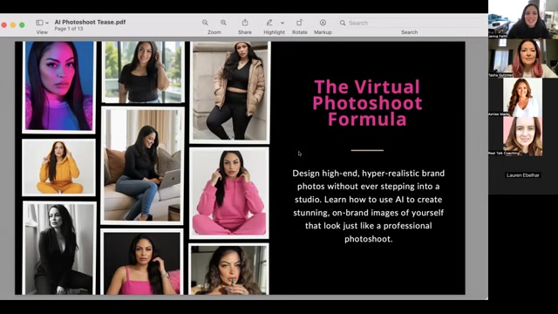Select the pink-haired participant video tile
The height and width of the screenshot is (314, 558).
pyautogui.click(x=523, y=58)
